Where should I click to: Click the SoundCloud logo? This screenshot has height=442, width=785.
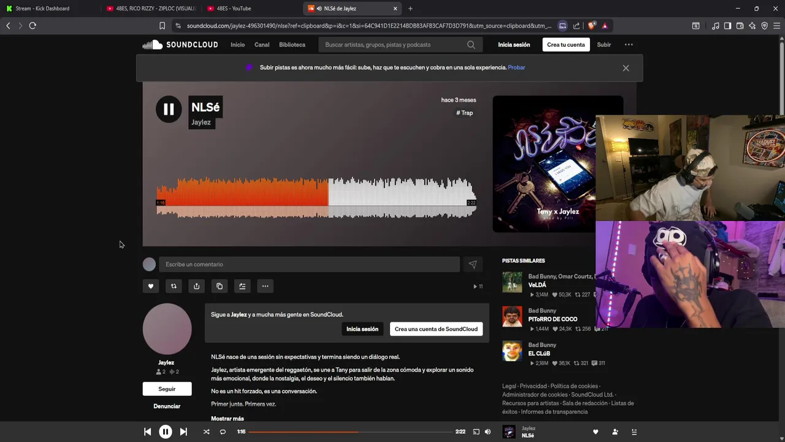tap(180, 45)
